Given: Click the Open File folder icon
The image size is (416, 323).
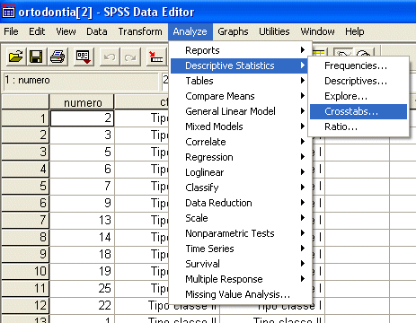Looking at the screenshot, I should (x=15, y=57).
